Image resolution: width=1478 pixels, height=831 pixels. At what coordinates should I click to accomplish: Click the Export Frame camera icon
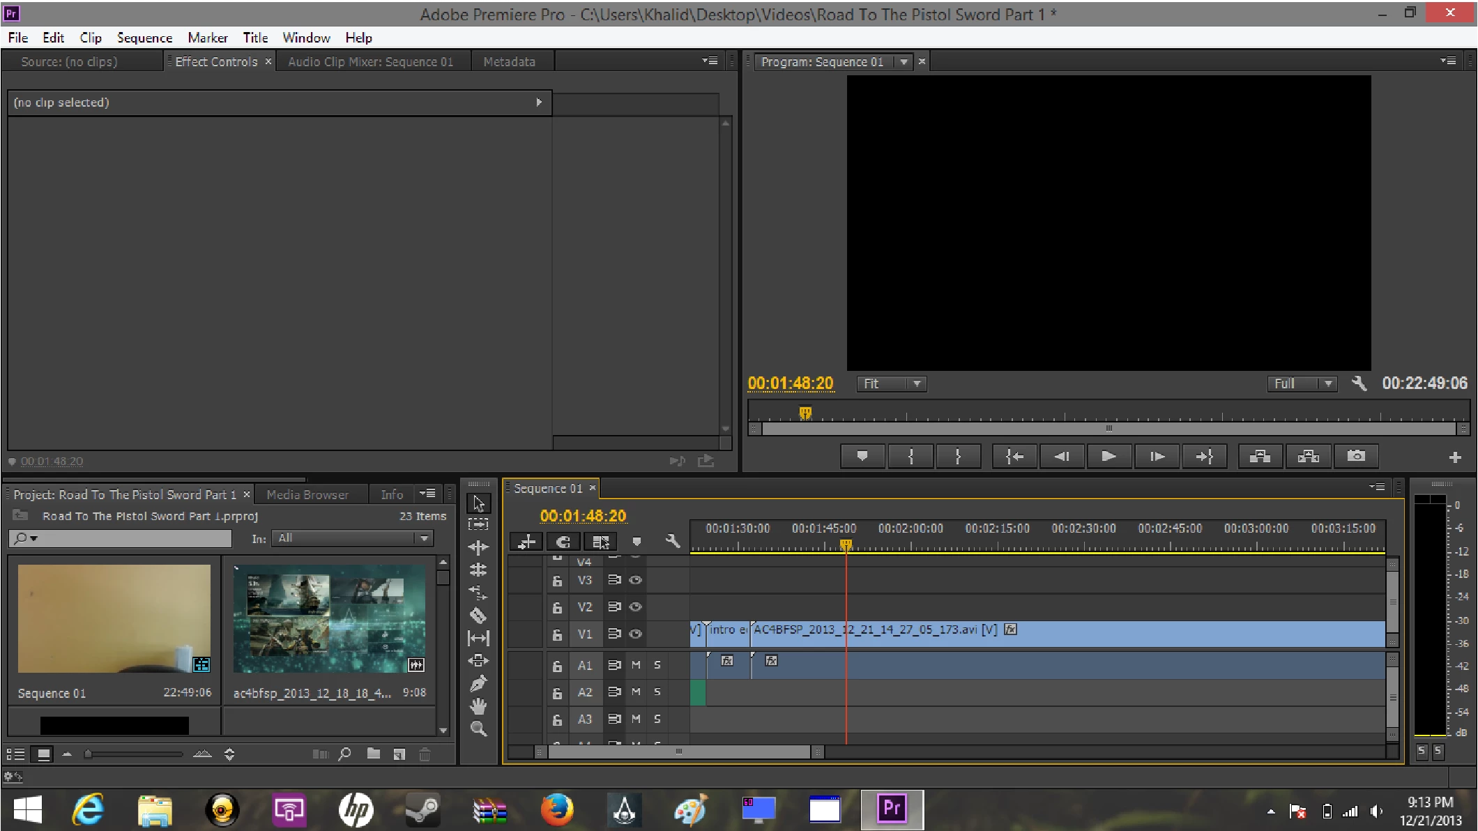1355,456
